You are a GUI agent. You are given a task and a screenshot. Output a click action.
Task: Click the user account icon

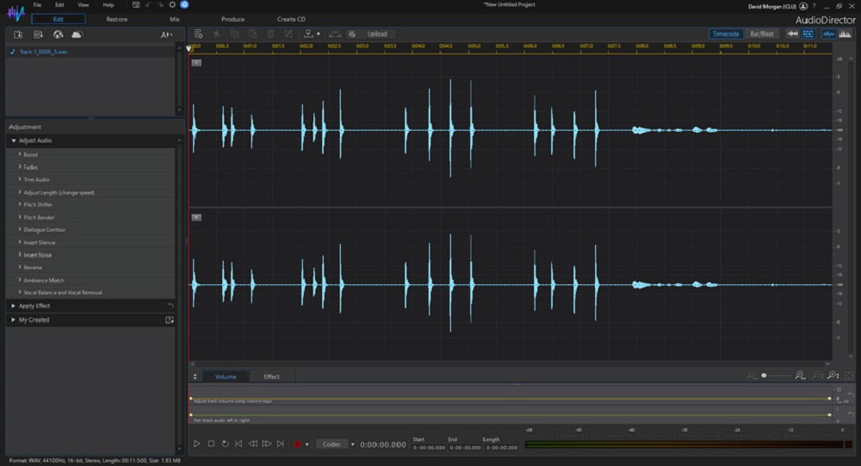(803, 6)
